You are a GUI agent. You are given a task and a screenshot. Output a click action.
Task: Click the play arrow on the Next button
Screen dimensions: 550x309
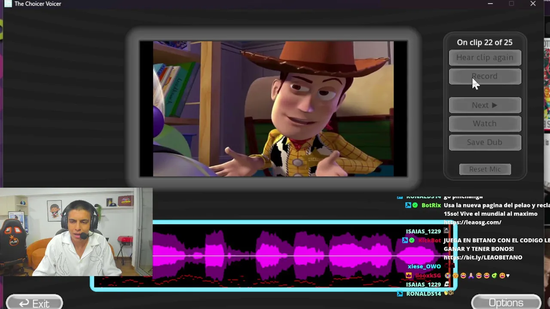(x=494, y=105)
